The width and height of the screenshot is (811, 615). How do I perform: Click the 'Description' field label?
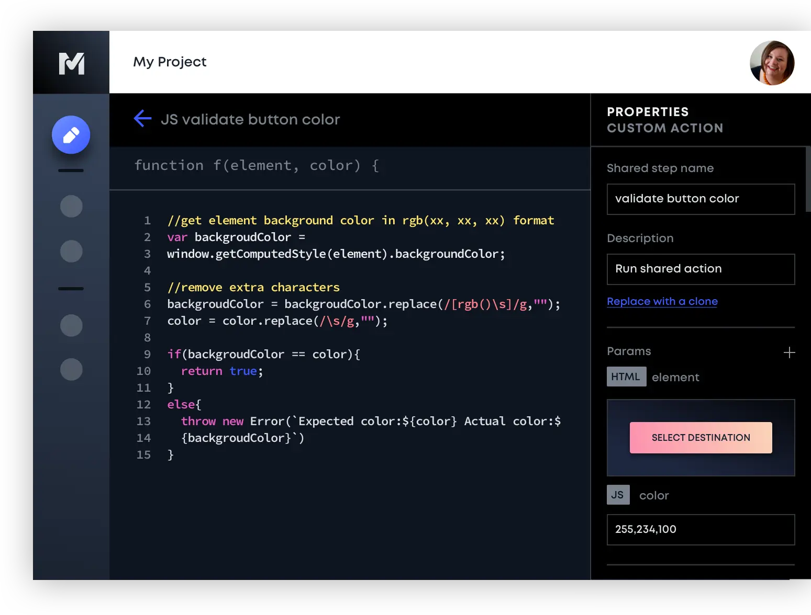tap(640, 238)
